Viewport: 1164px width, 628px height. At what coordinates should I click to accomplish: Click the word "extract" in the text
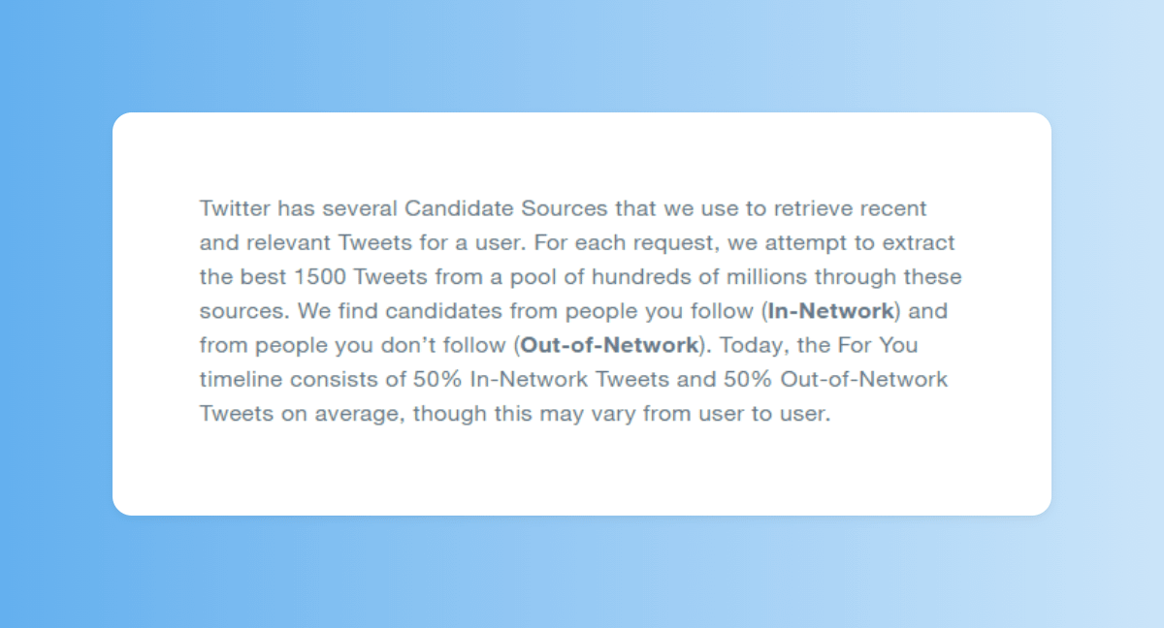[x=920, y=242]
